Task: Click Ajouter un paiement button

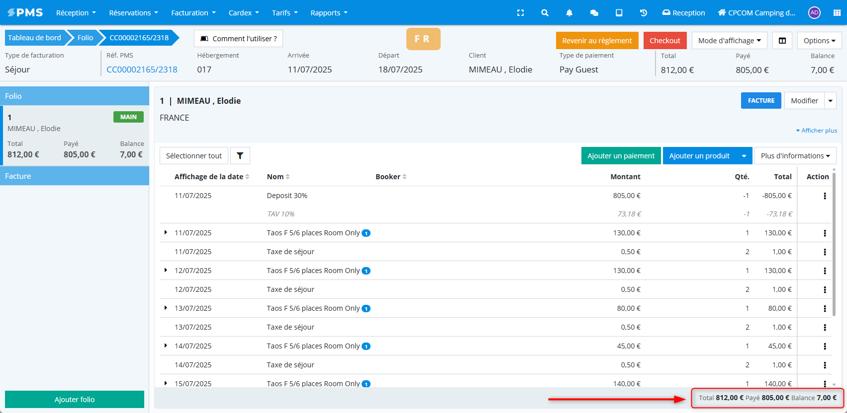Action: (x=621, y=156)
